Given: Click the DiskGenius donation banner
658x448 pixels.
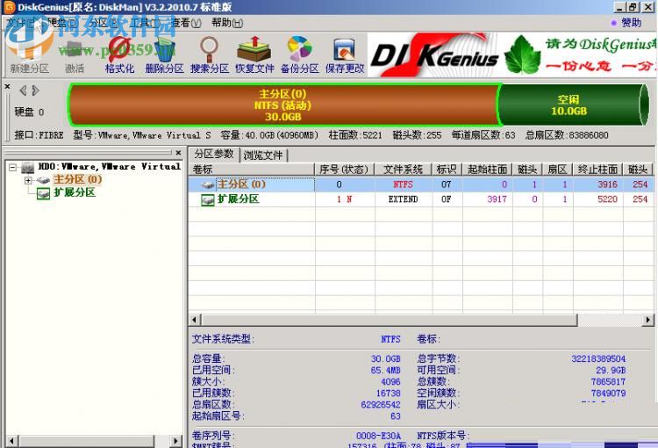Looking at the screenshot, I should point(512,54).
